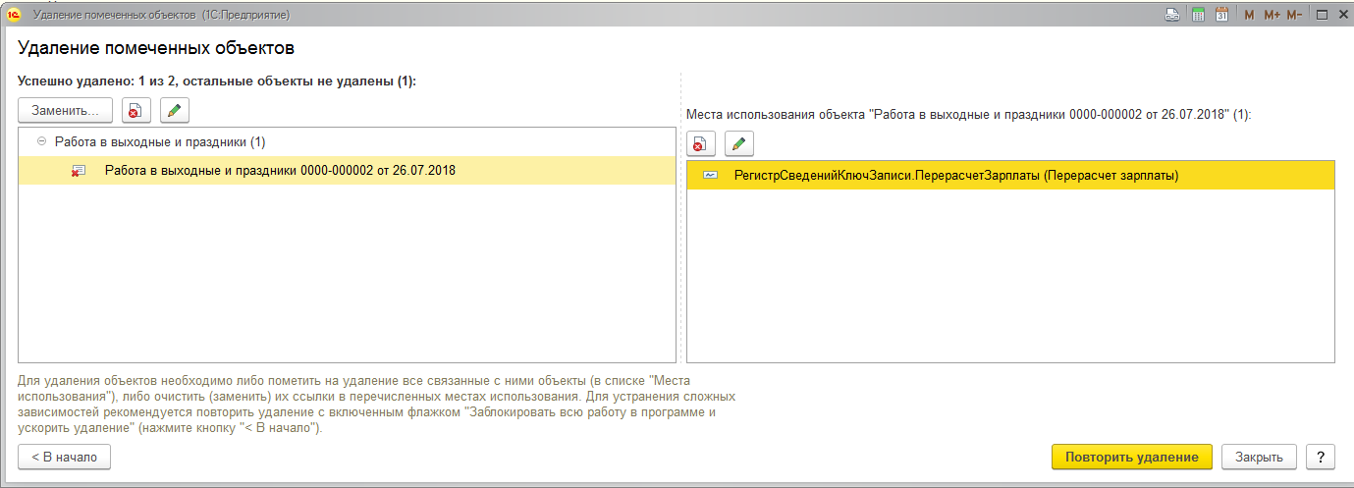Click pencil edit icon above usage locations list
The width and height of the screenshot is (1354, 488).
738,144
